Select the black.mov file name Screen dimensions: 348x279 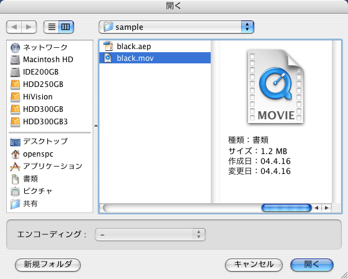(135, 58)
